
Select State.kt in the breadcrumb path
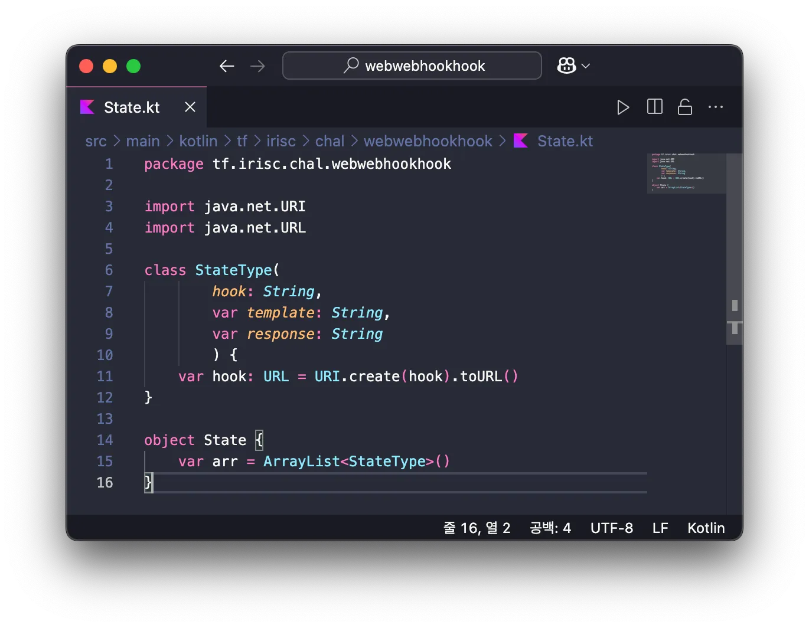click(565, 141)
